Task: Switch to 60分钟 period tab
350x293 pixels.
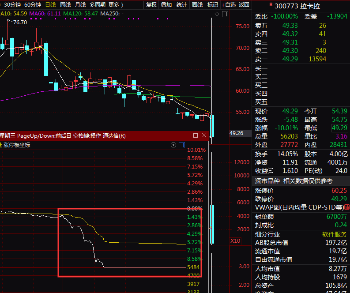Action: [32, 5]
